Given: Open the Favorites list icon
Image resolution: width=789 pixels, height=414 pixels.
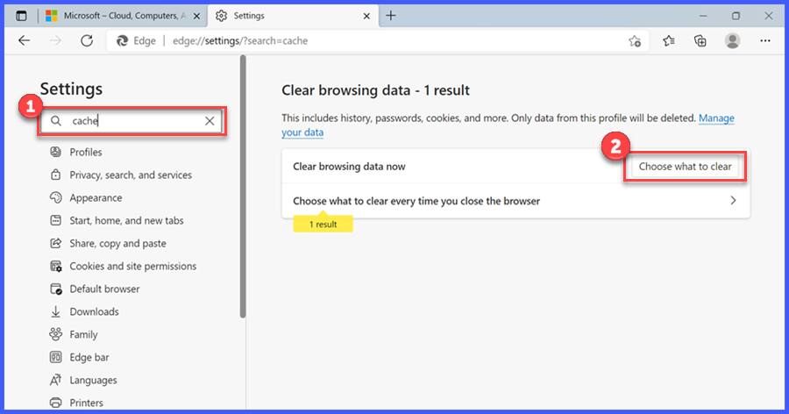Looking at the screenshot, I should coord(669,41).
